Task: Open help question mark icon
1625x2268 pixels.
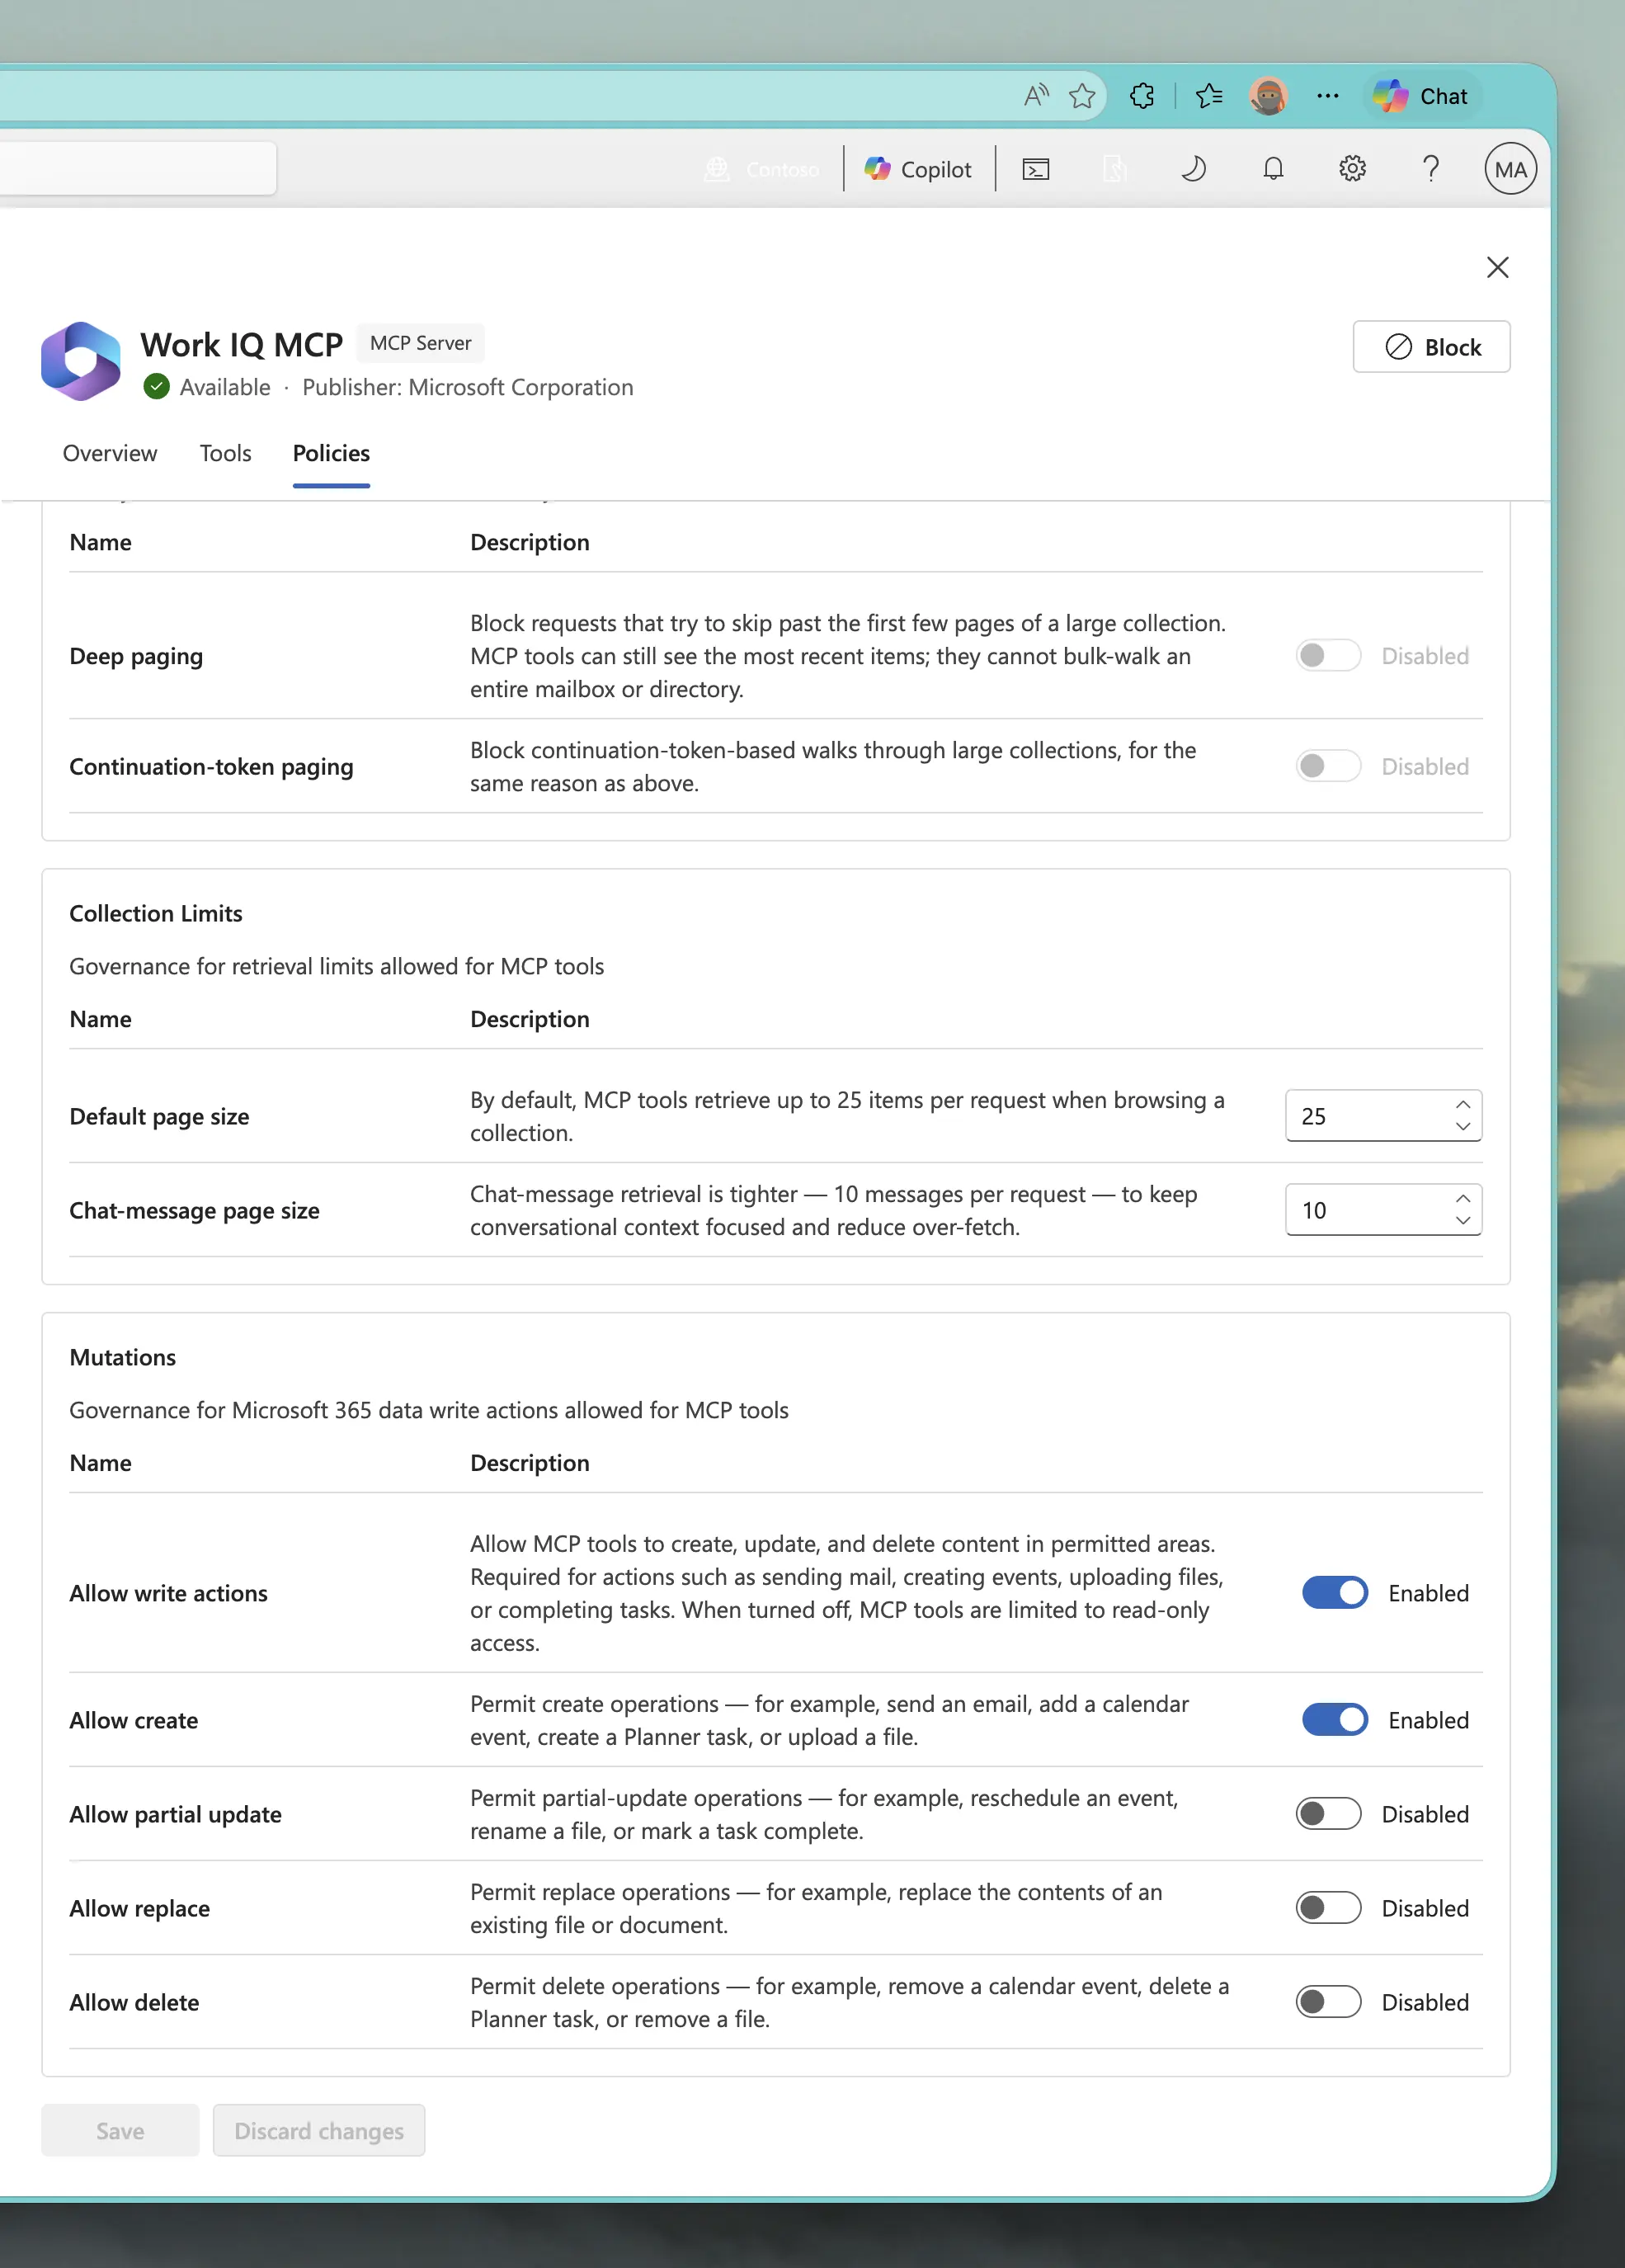Action: pos(1431,169)
